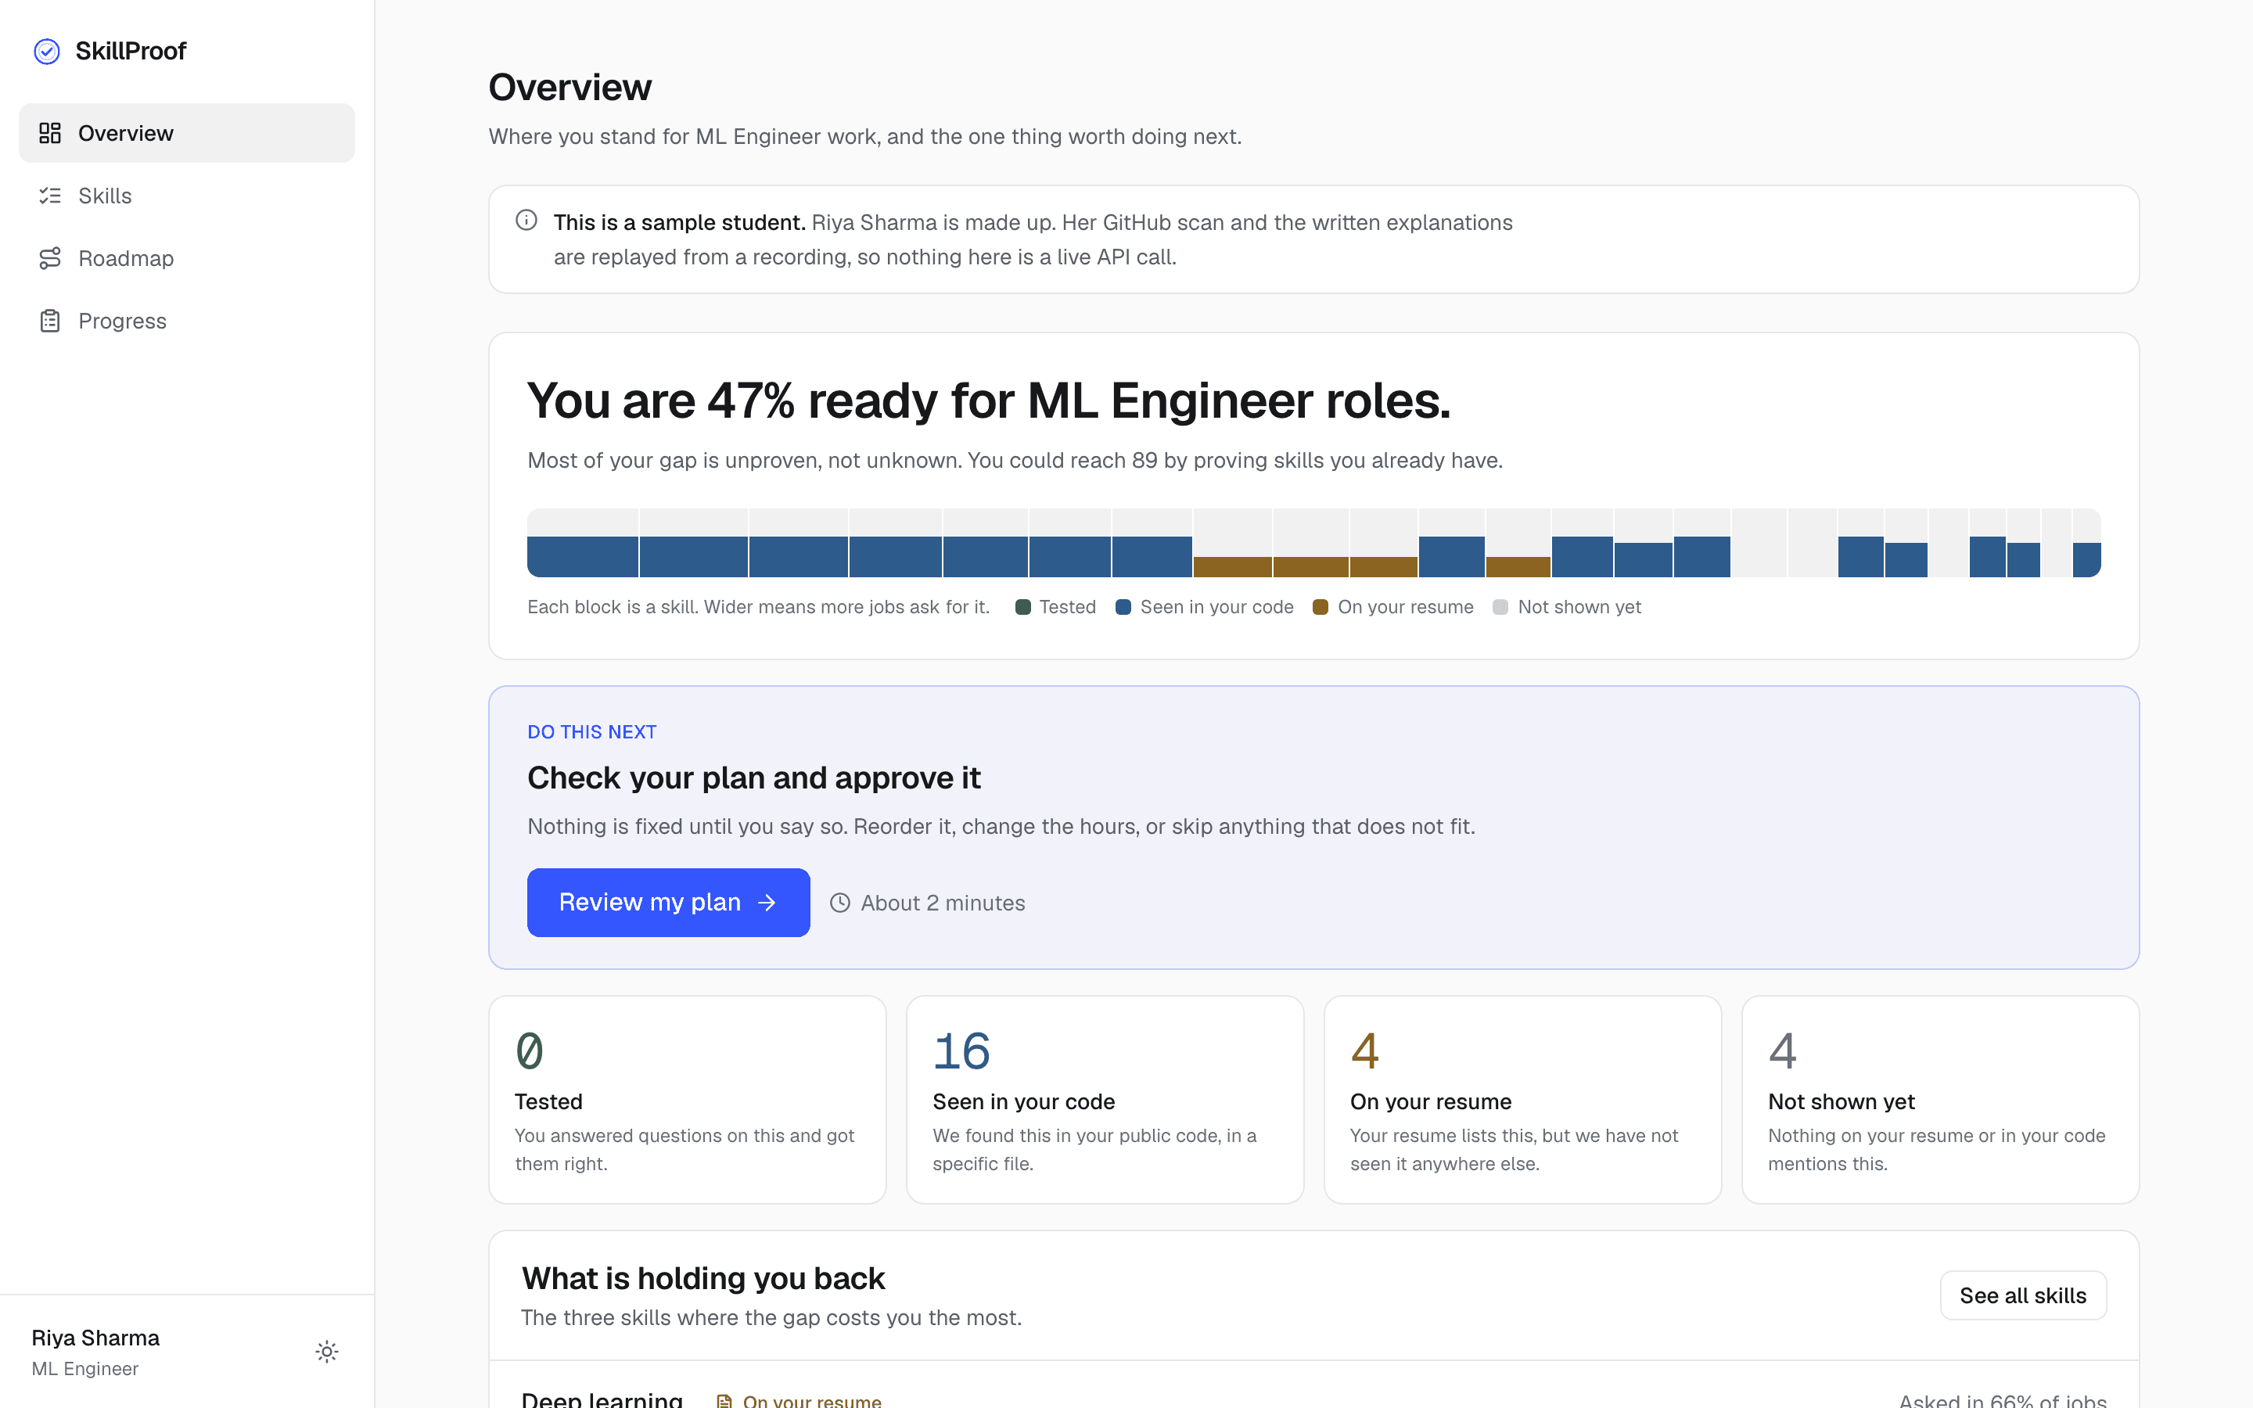2253x1408 pixels.
Task: Open the On your resume card showing 4
Action: pos(1523,1100)
